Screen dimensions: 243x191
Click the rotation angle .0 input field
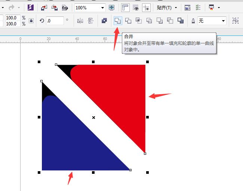coord(55,21)
